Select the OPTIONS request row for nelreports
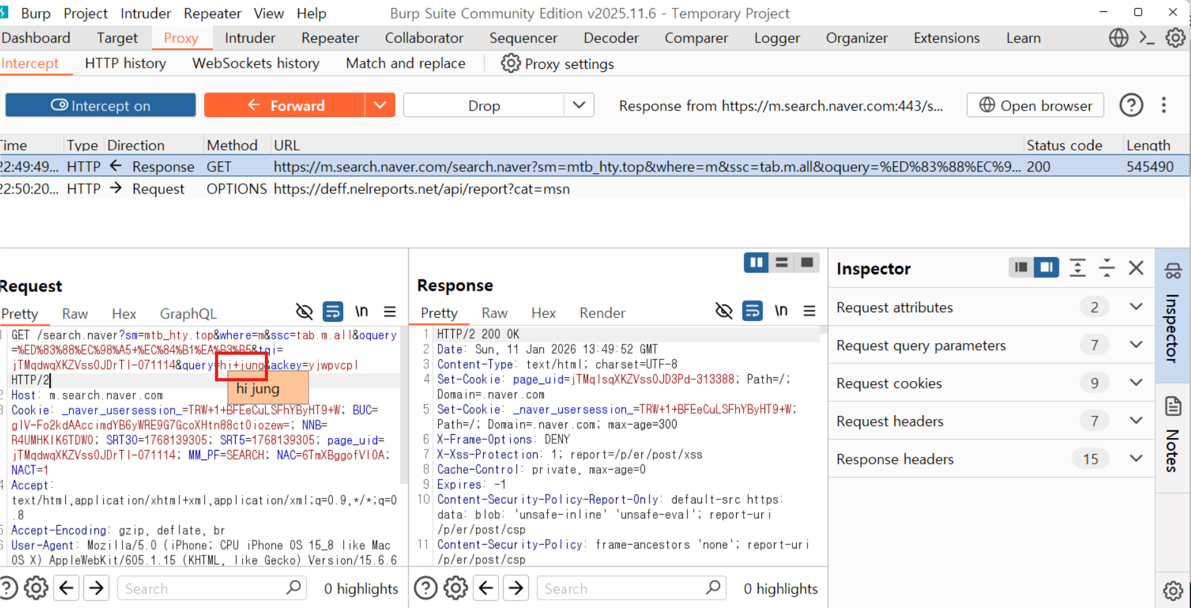The width and height of the screenshot is (1191, 608). click(x=594, y=189)
